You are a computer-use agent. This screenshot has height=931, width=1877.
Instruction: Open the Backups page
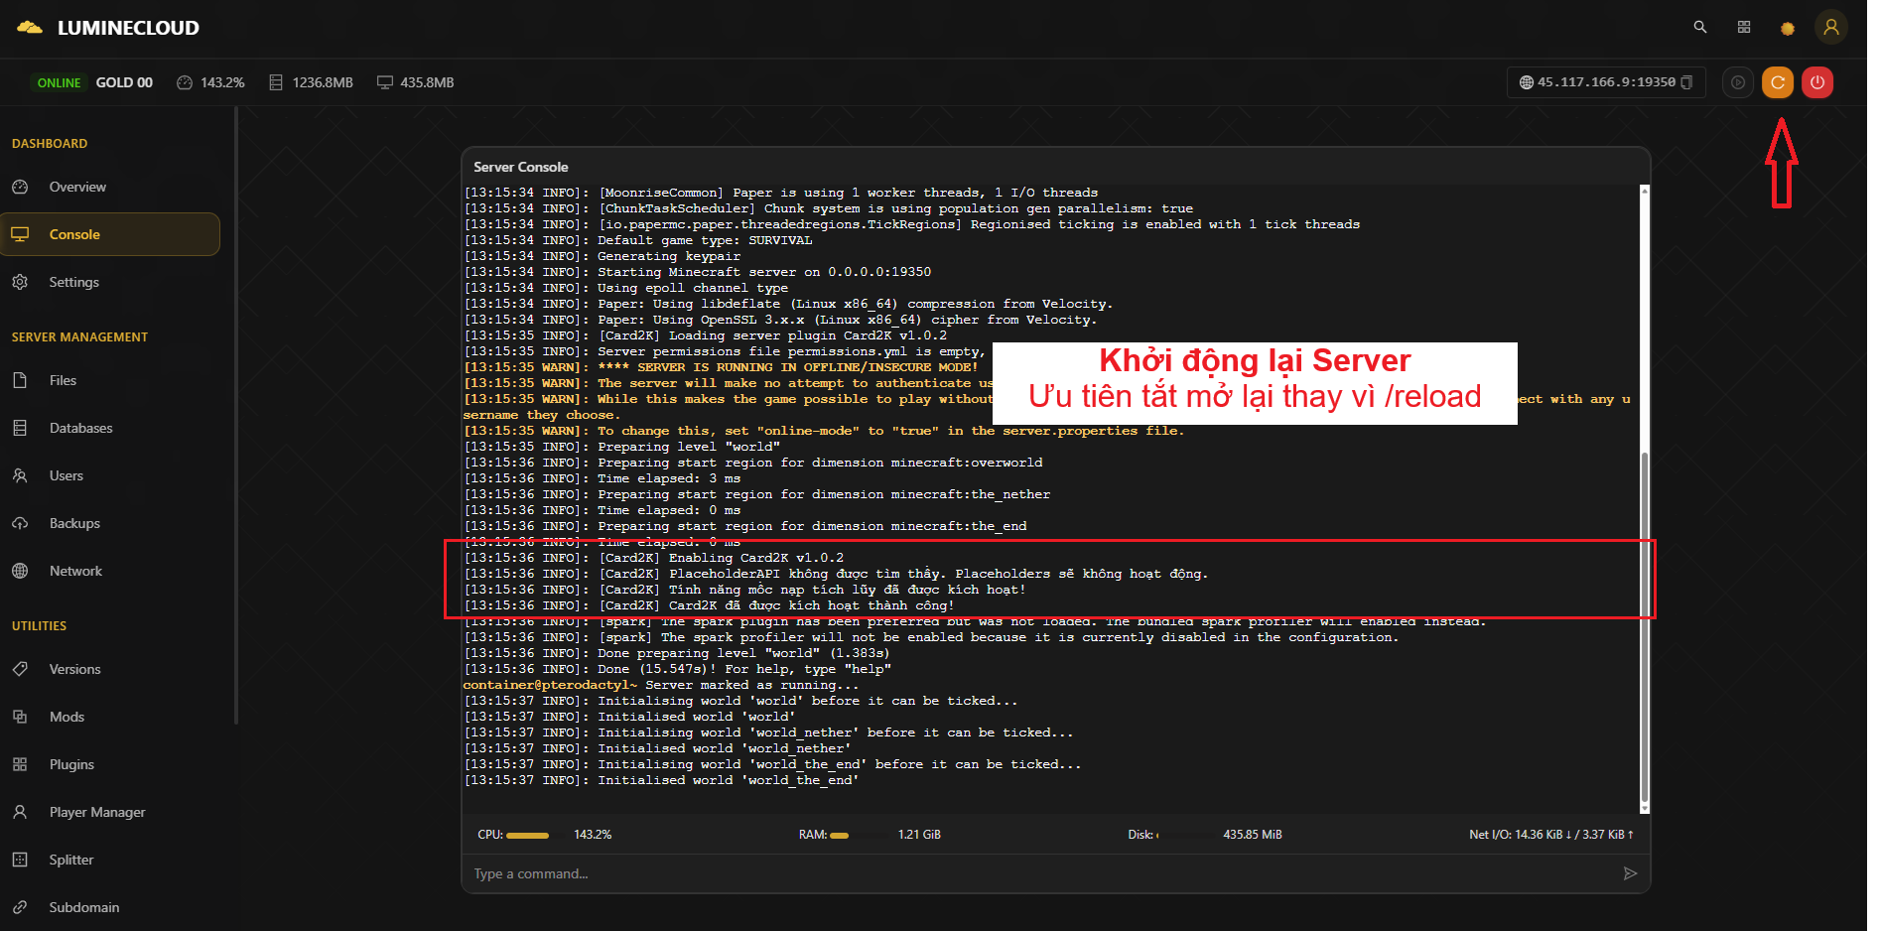(x=74, y=523)
